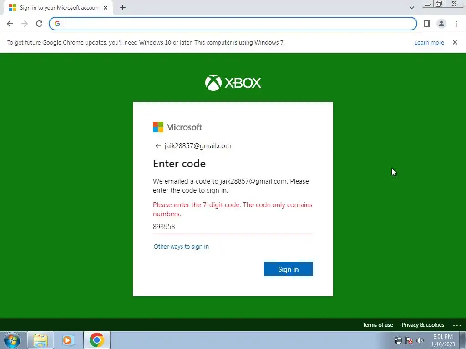Click the code input field containing 893958
This screenshot has height=349, width=466.
233,227
